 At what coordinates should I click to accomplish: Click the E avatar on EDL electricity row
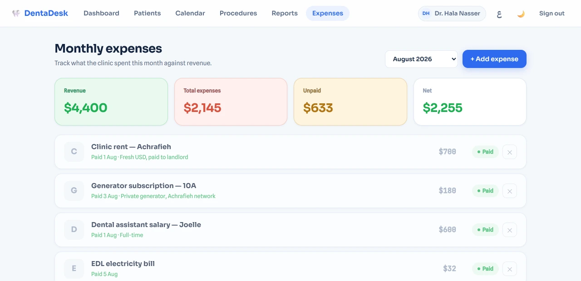(74, 269)
